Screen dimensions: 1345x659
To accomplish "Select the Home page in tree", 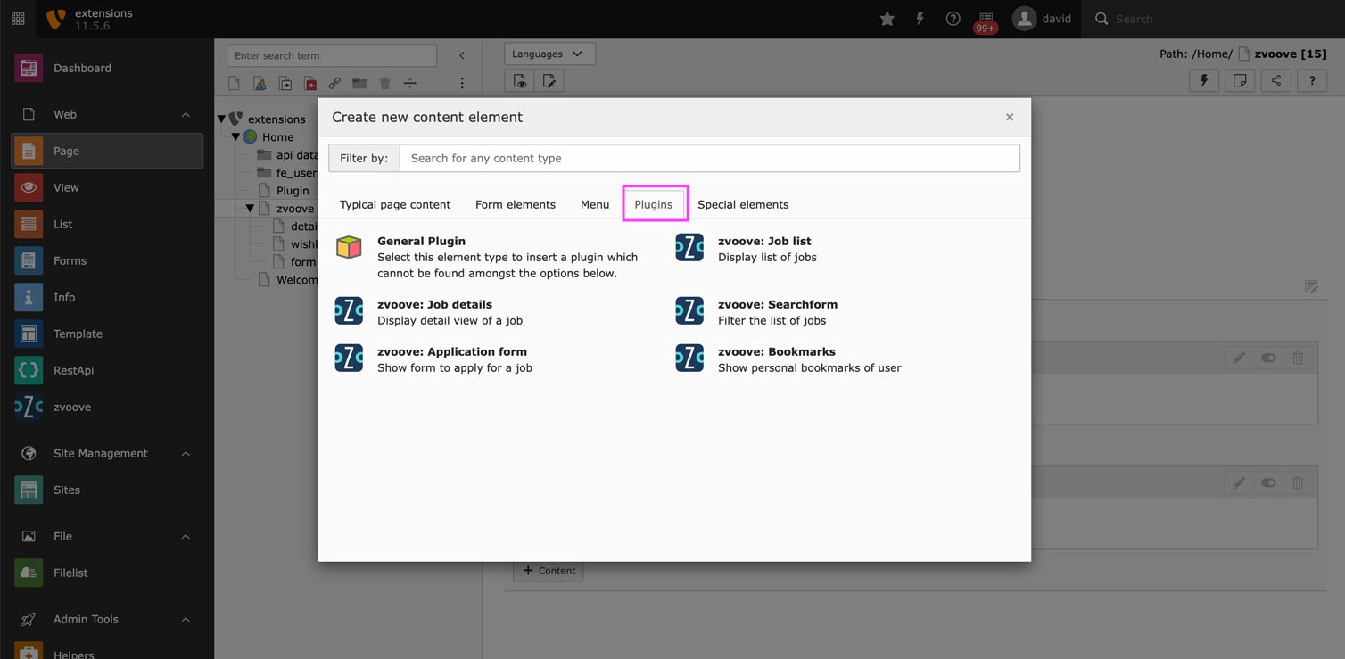I will 277,136.
